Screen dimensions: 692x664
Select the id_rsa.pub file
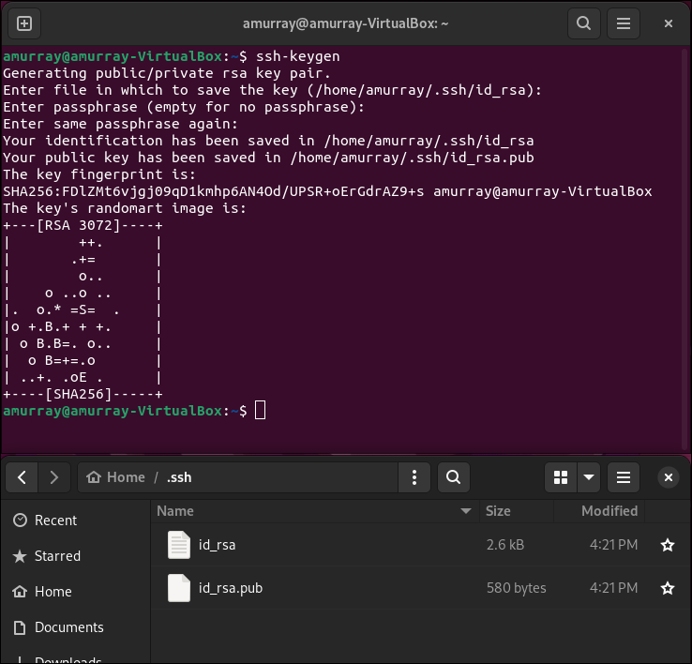(230, 589)
